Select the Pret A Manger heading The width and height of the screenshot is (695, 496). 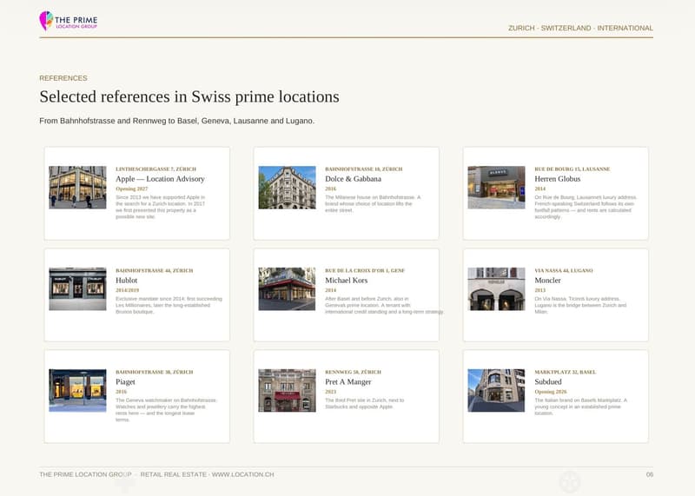click(348, 381)
